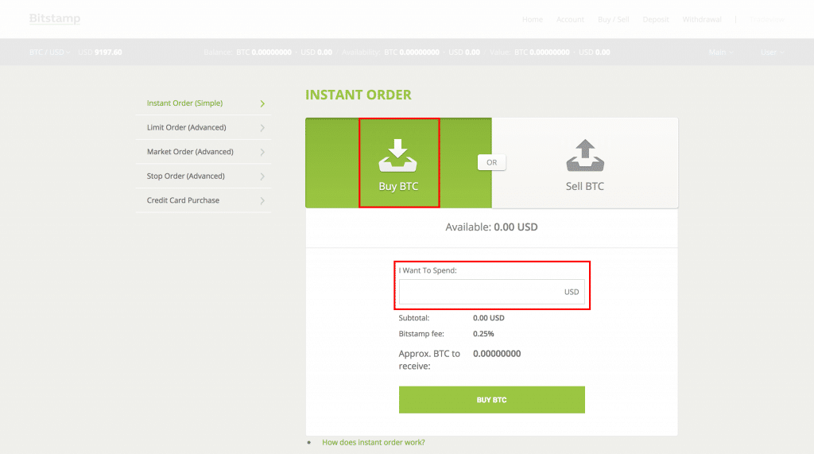Image resolution: width=814 pixels, height=454 pixels.
Task: Click the Buy BTC download icon
Action: pyautogui.click(x=397, y=155)
